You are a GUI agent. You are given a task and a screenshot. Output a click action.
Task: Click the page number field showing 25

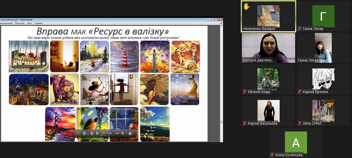click(104, 133)
